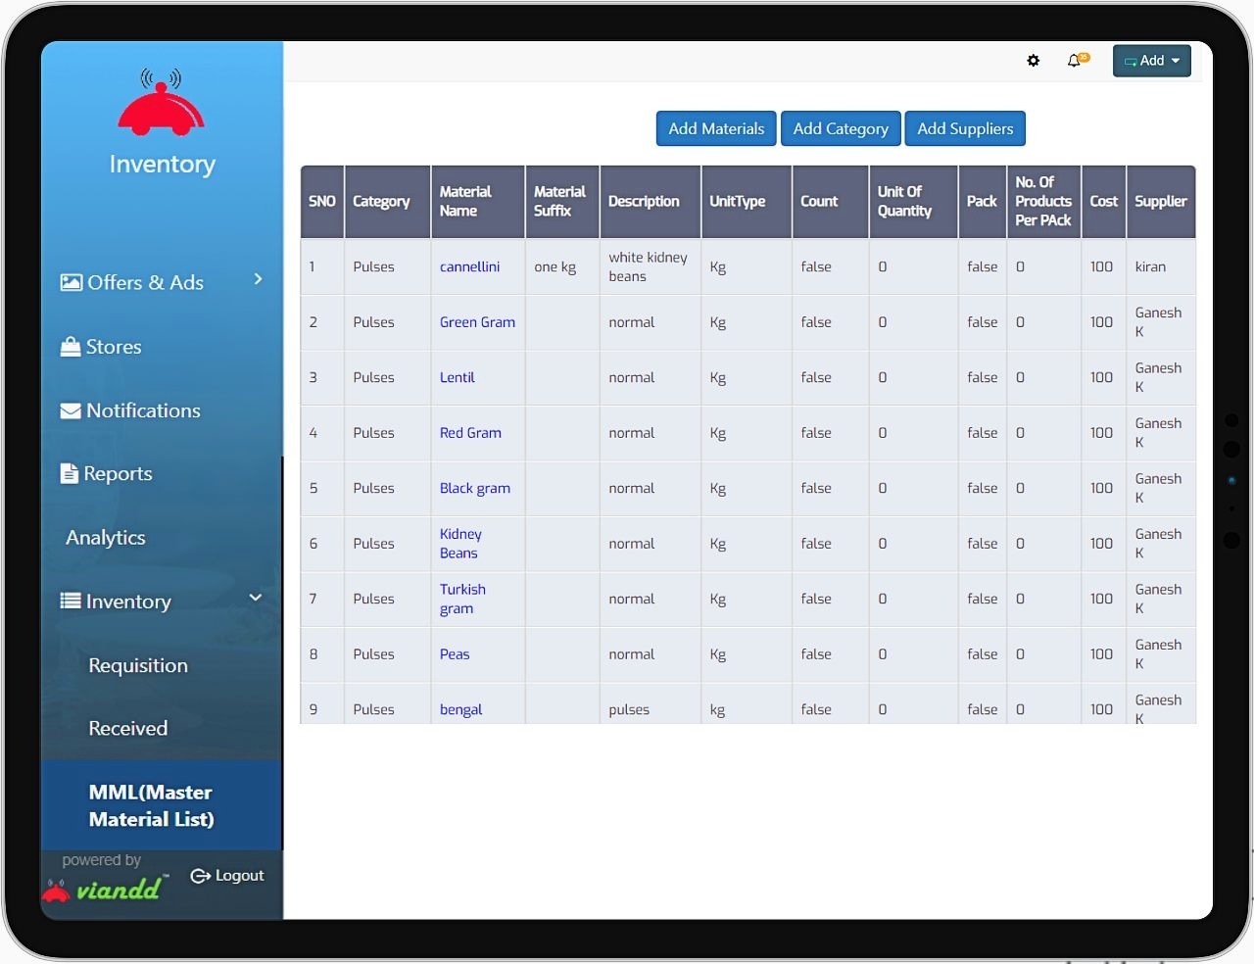Click the Inventory title text in sidebar

point(163,164)
